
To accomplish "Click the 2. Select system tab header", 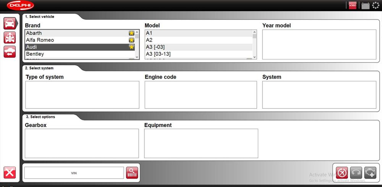I will tap(39, 68).
